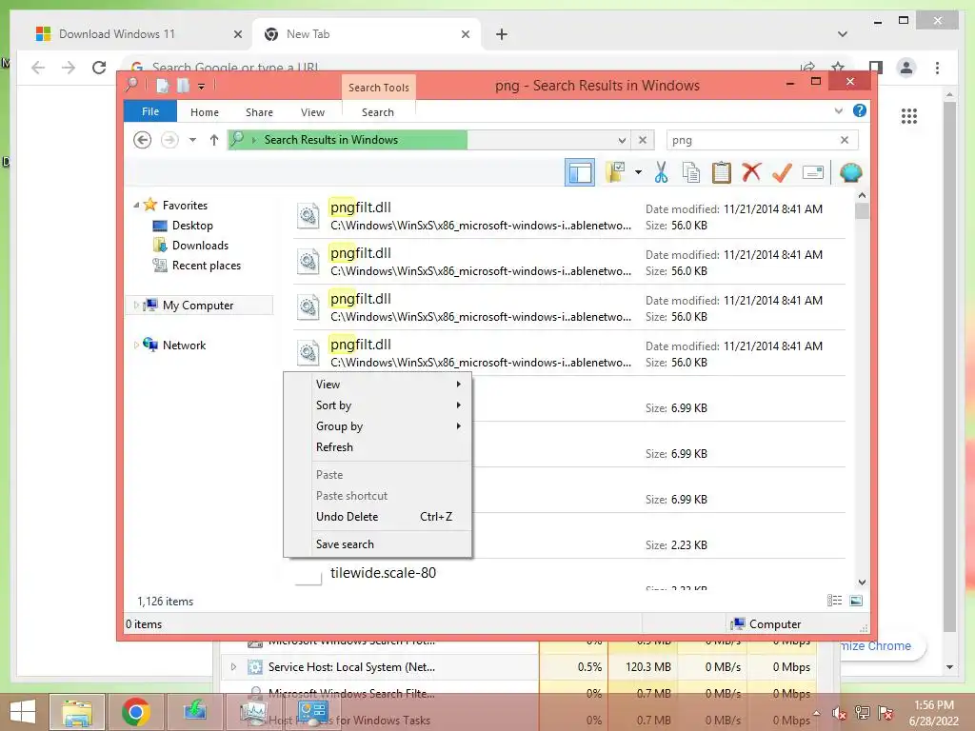
Task: Click the clipboard Paste icon
Action: [722, 172]
